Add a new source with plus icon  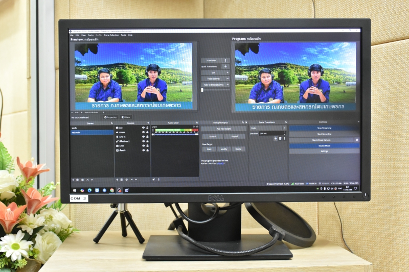click(117, 180)
